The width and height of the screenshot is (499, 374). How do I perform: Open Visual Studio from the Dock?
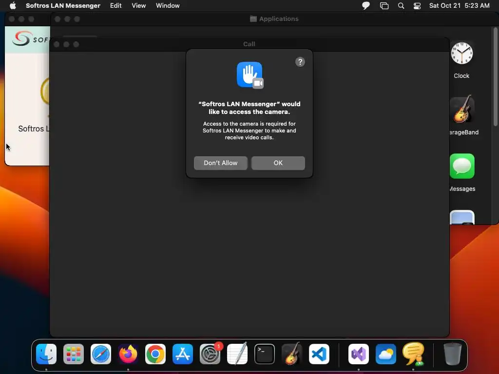(359, 354)
